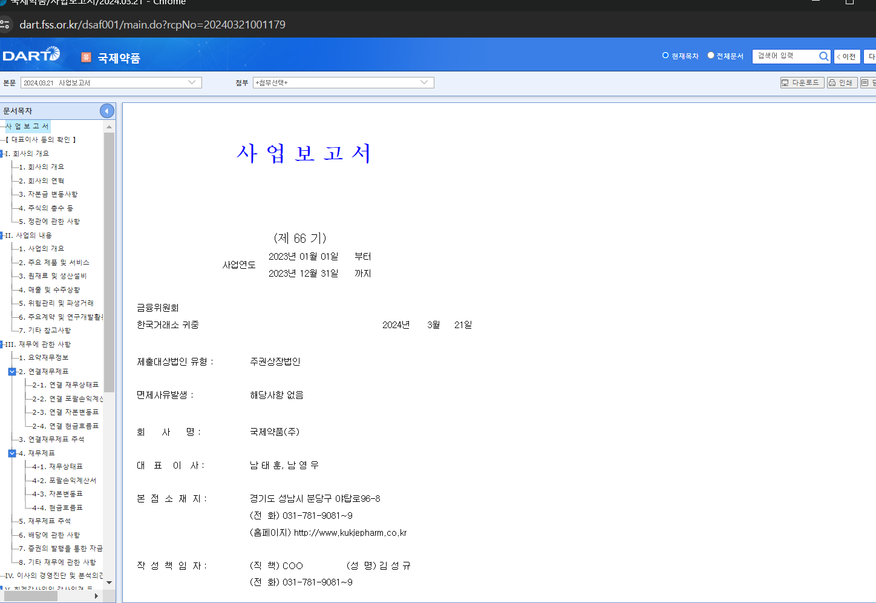Click the 국제약품 company name header
The height and width of the screenshot is (603, 876).
119,58
